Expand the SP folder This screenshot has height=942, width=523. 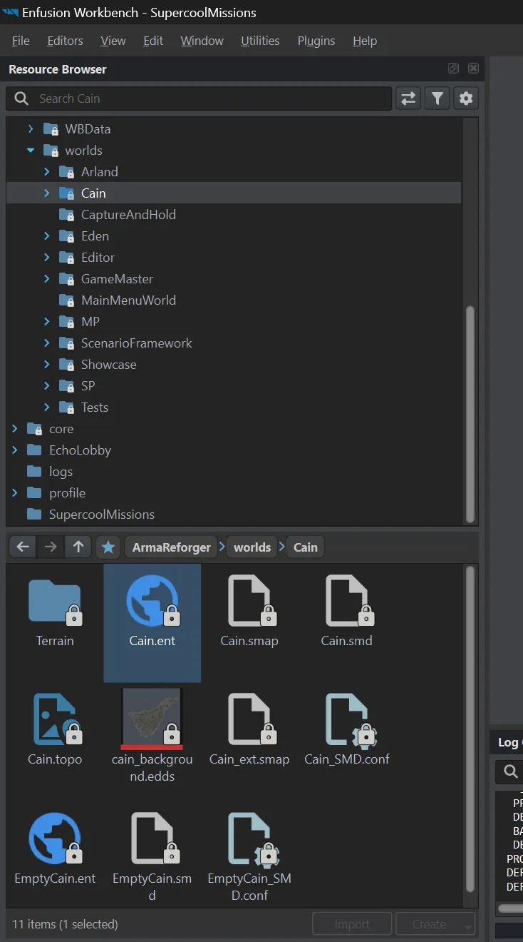point(46,386)
